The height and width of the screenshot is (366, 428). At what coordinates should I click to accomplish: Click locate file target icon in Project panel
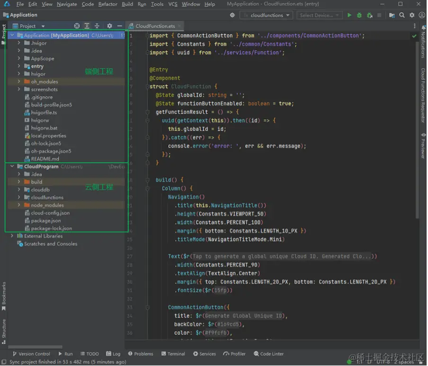pyautogui.click(x=77, y=26)
